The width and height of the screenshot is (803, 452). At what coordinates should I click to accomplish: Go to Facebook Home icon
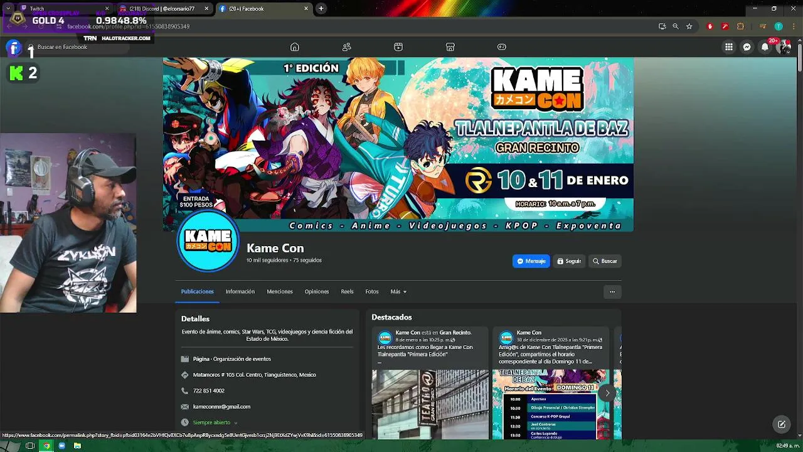(294, 47)
